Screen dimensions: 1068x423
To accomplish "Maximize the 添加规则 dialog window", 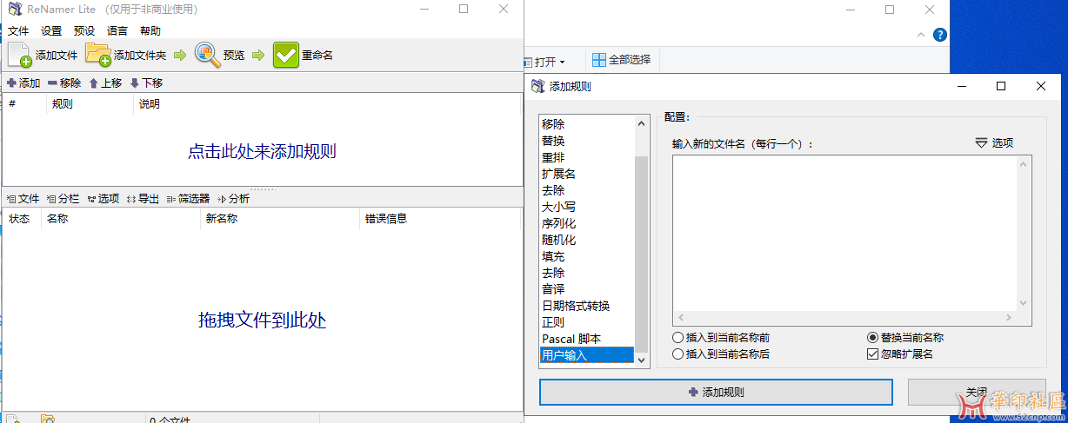I will tap(1001, 86).
